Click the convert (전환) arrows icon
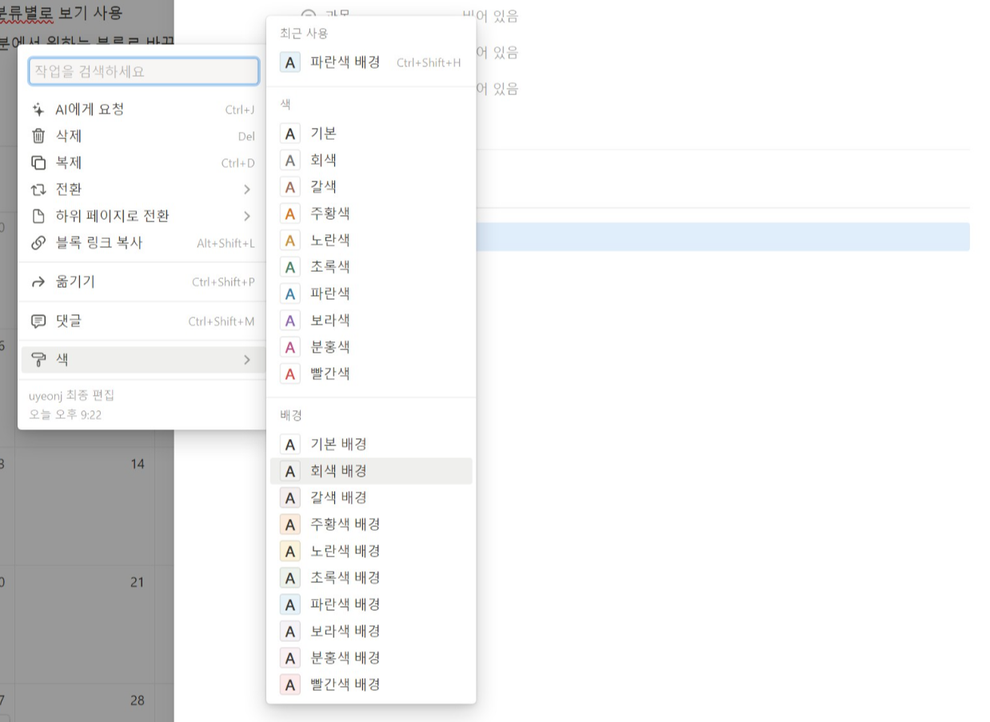Viewport: 990px width, 722px height. pos(38,189)
